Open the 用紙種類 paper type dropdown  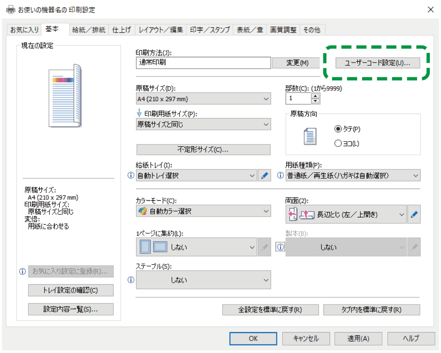coord(353,176)
